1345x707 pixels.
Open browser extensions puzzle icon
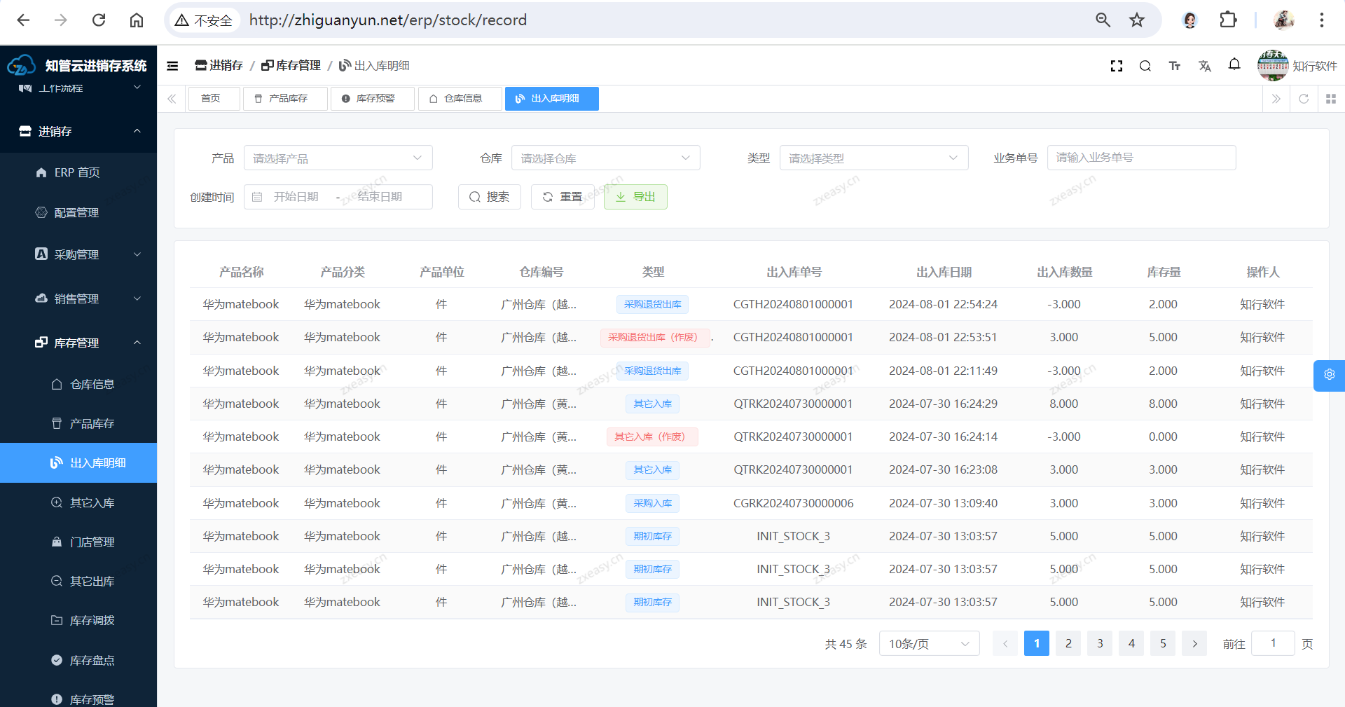[x=1228, y=20]
